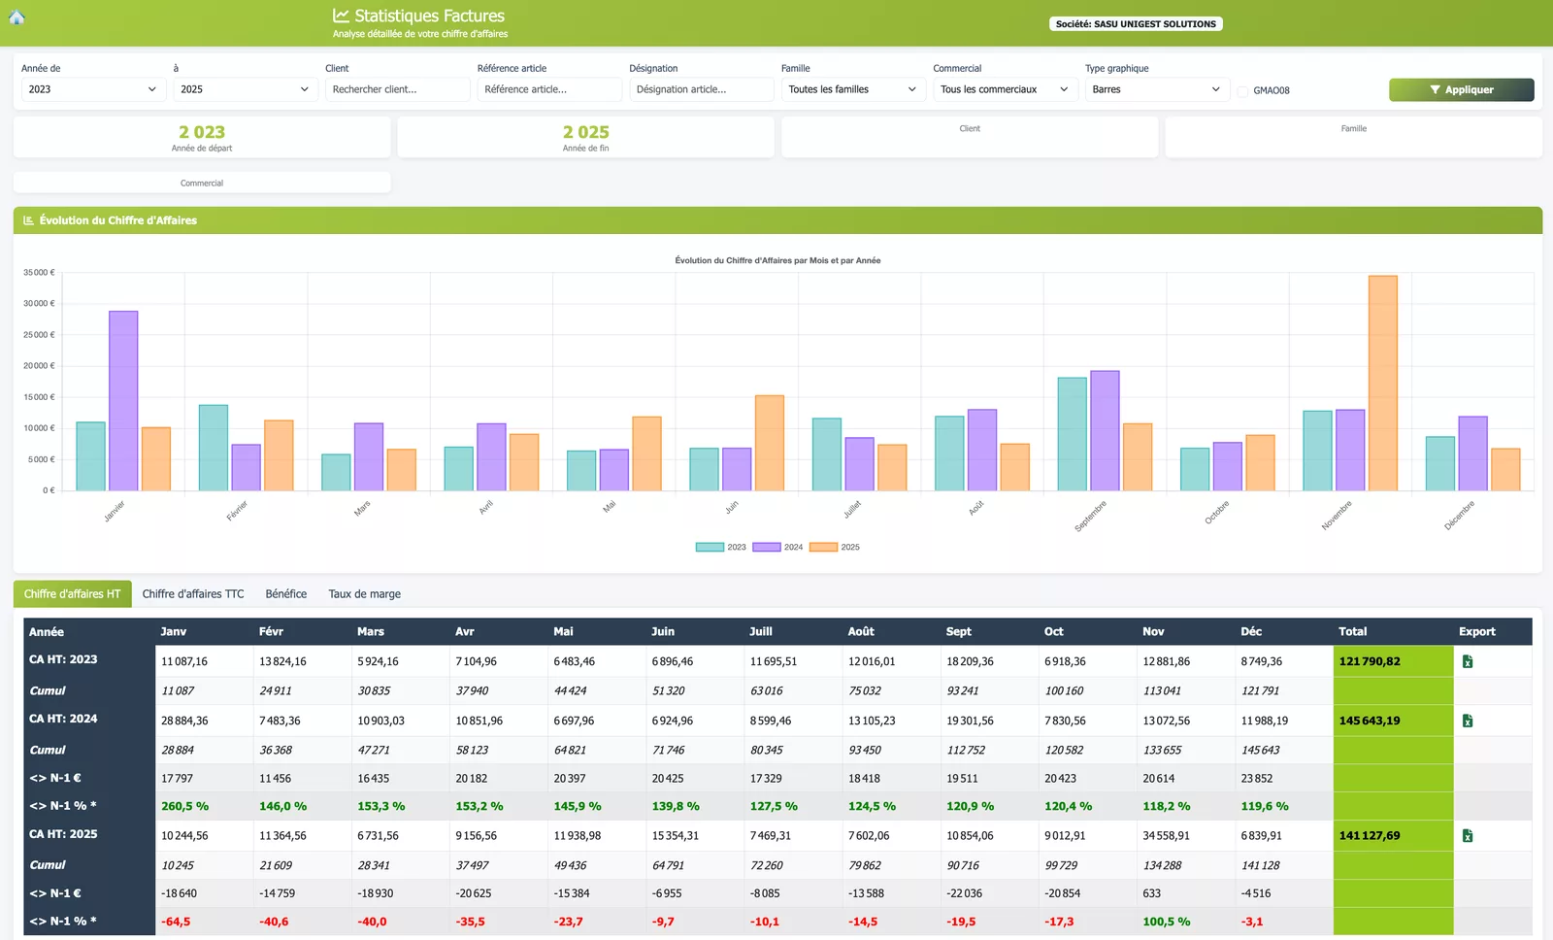Toggle the 2025 legend series
The height and width of the screenshot is (940, 1553).
tap(835, 547)
